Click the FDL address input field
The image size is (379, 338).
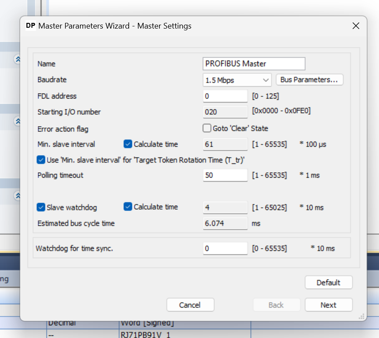225,96
